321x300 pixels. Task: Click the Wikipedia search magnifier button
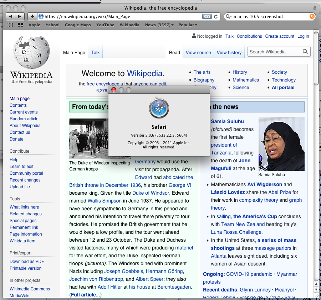pyautogui.click(x=305, y=52)
